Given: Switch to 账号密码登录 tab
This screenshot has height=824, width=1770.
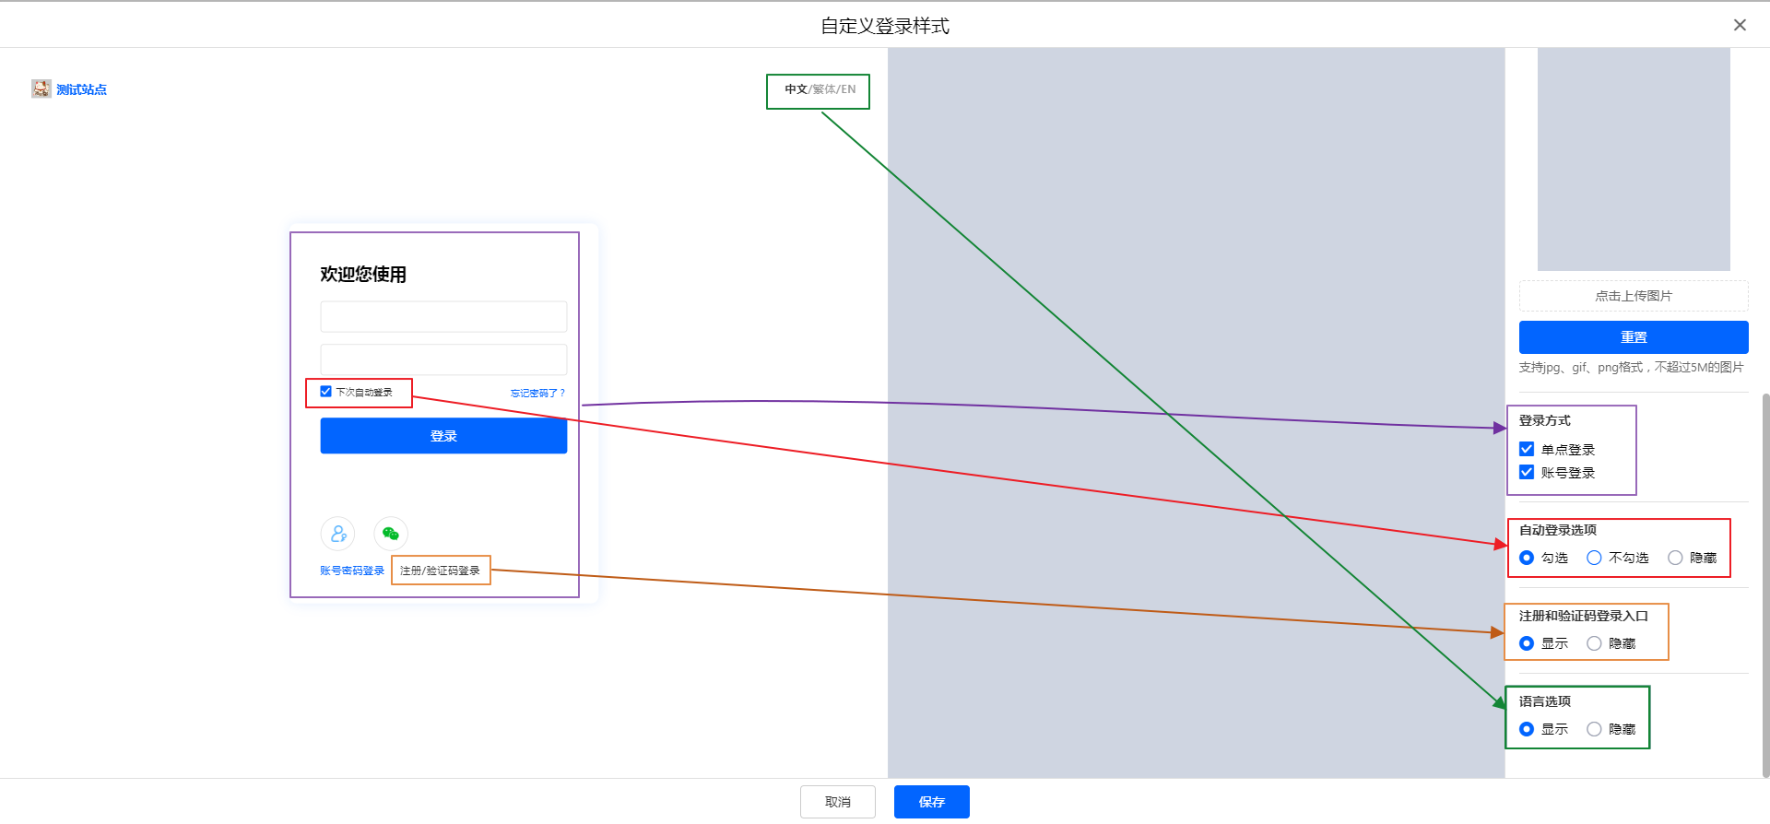Looking at the screenshot, I should click(352, 571).
